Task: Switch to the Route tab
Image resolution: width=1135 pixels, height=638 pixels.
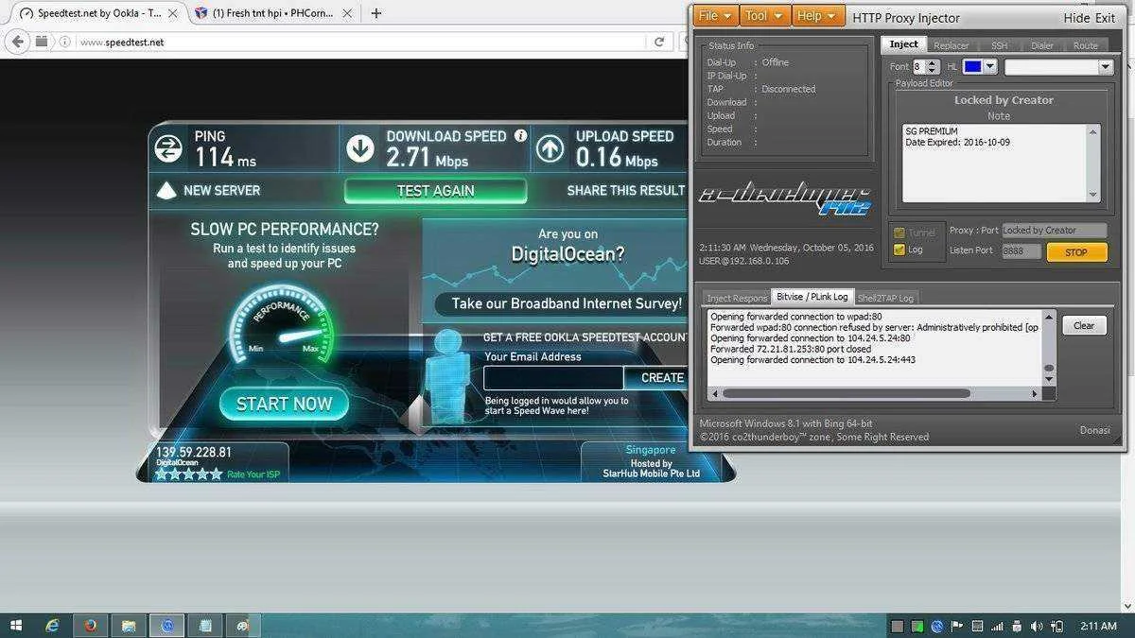Action: (x=1086, y=45)
